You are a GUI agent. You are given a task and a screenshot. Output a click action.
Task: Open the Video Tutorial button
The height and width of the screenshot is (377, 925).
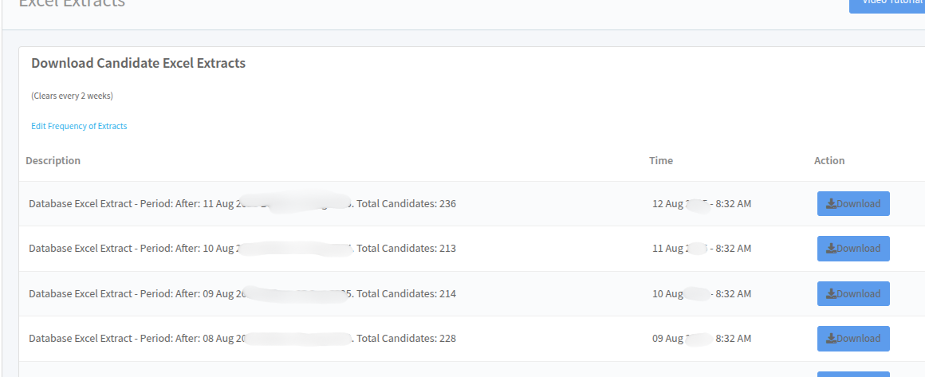pyautogui.click(x=887, y=3)
